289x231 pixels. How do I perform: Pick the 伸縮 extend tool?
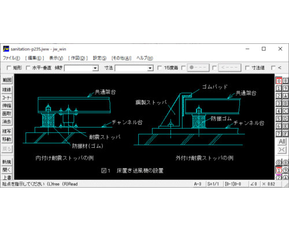7,106
